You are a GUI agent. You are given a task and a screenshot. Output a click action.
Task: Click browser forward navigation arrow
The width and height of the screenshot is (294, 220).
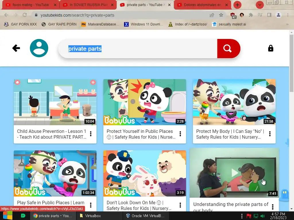click(16, 15)
